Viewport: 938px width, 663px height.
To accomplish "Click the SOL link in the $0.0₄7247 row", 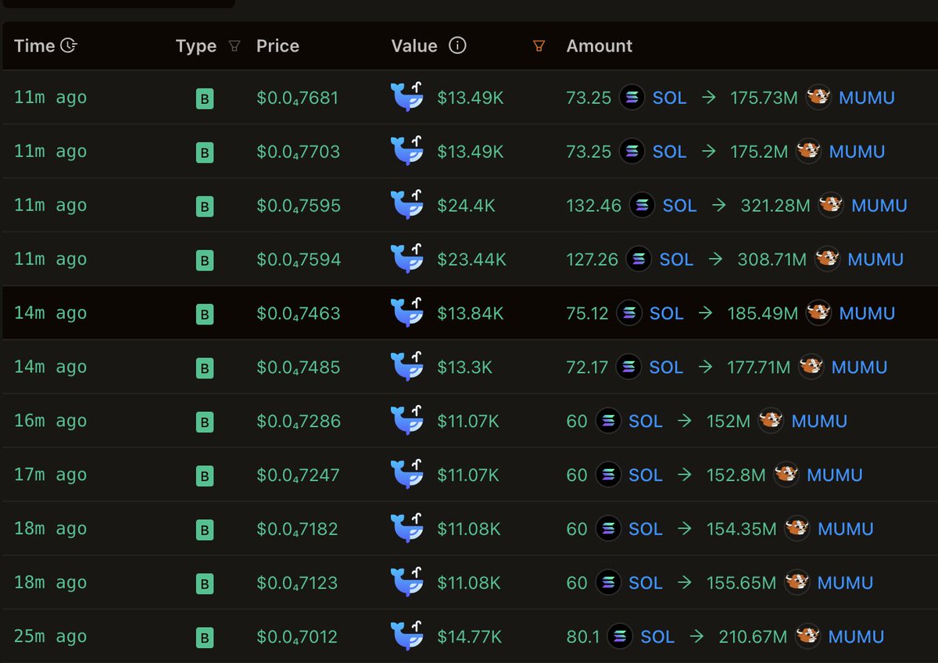I will pyautogui.click(x=646, y=475).
